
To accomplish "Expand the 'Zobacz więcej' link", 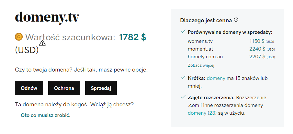I will pyautogui.click(x=201, y=65).
